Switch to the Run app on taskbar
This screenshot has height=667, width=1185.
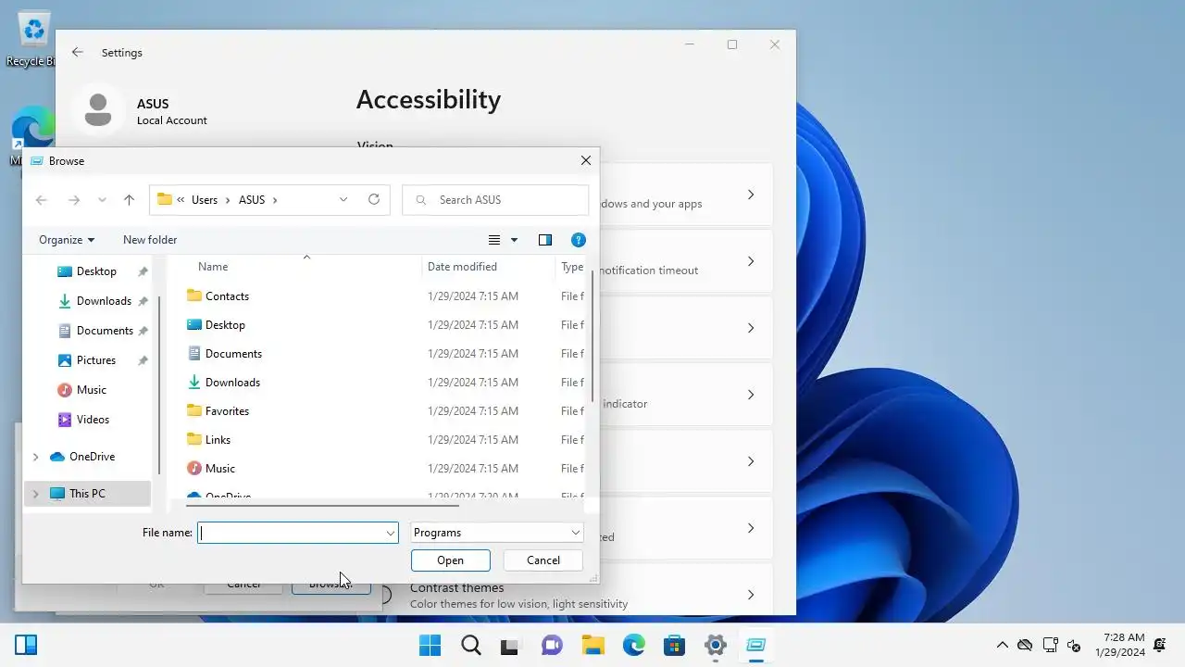(x=755, y=645)
